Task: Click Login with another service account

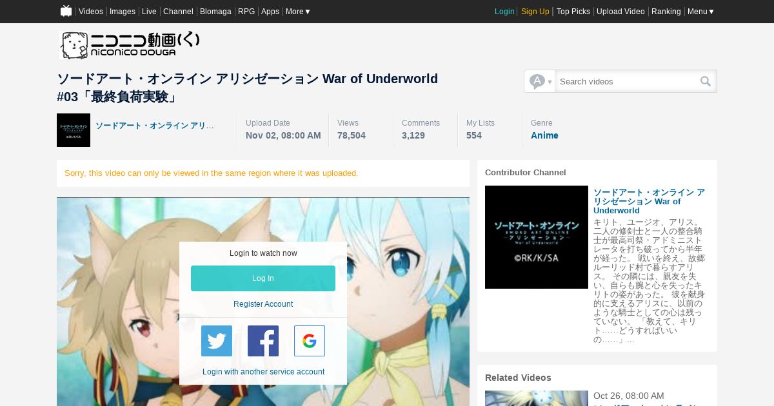Action: 263,372
